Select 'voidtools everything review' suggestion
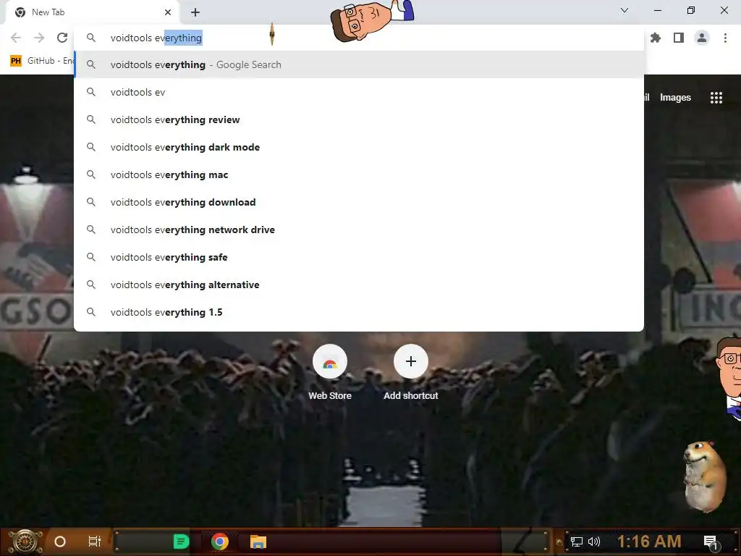Viewport: 741px width, 556px height. [359, 119]
